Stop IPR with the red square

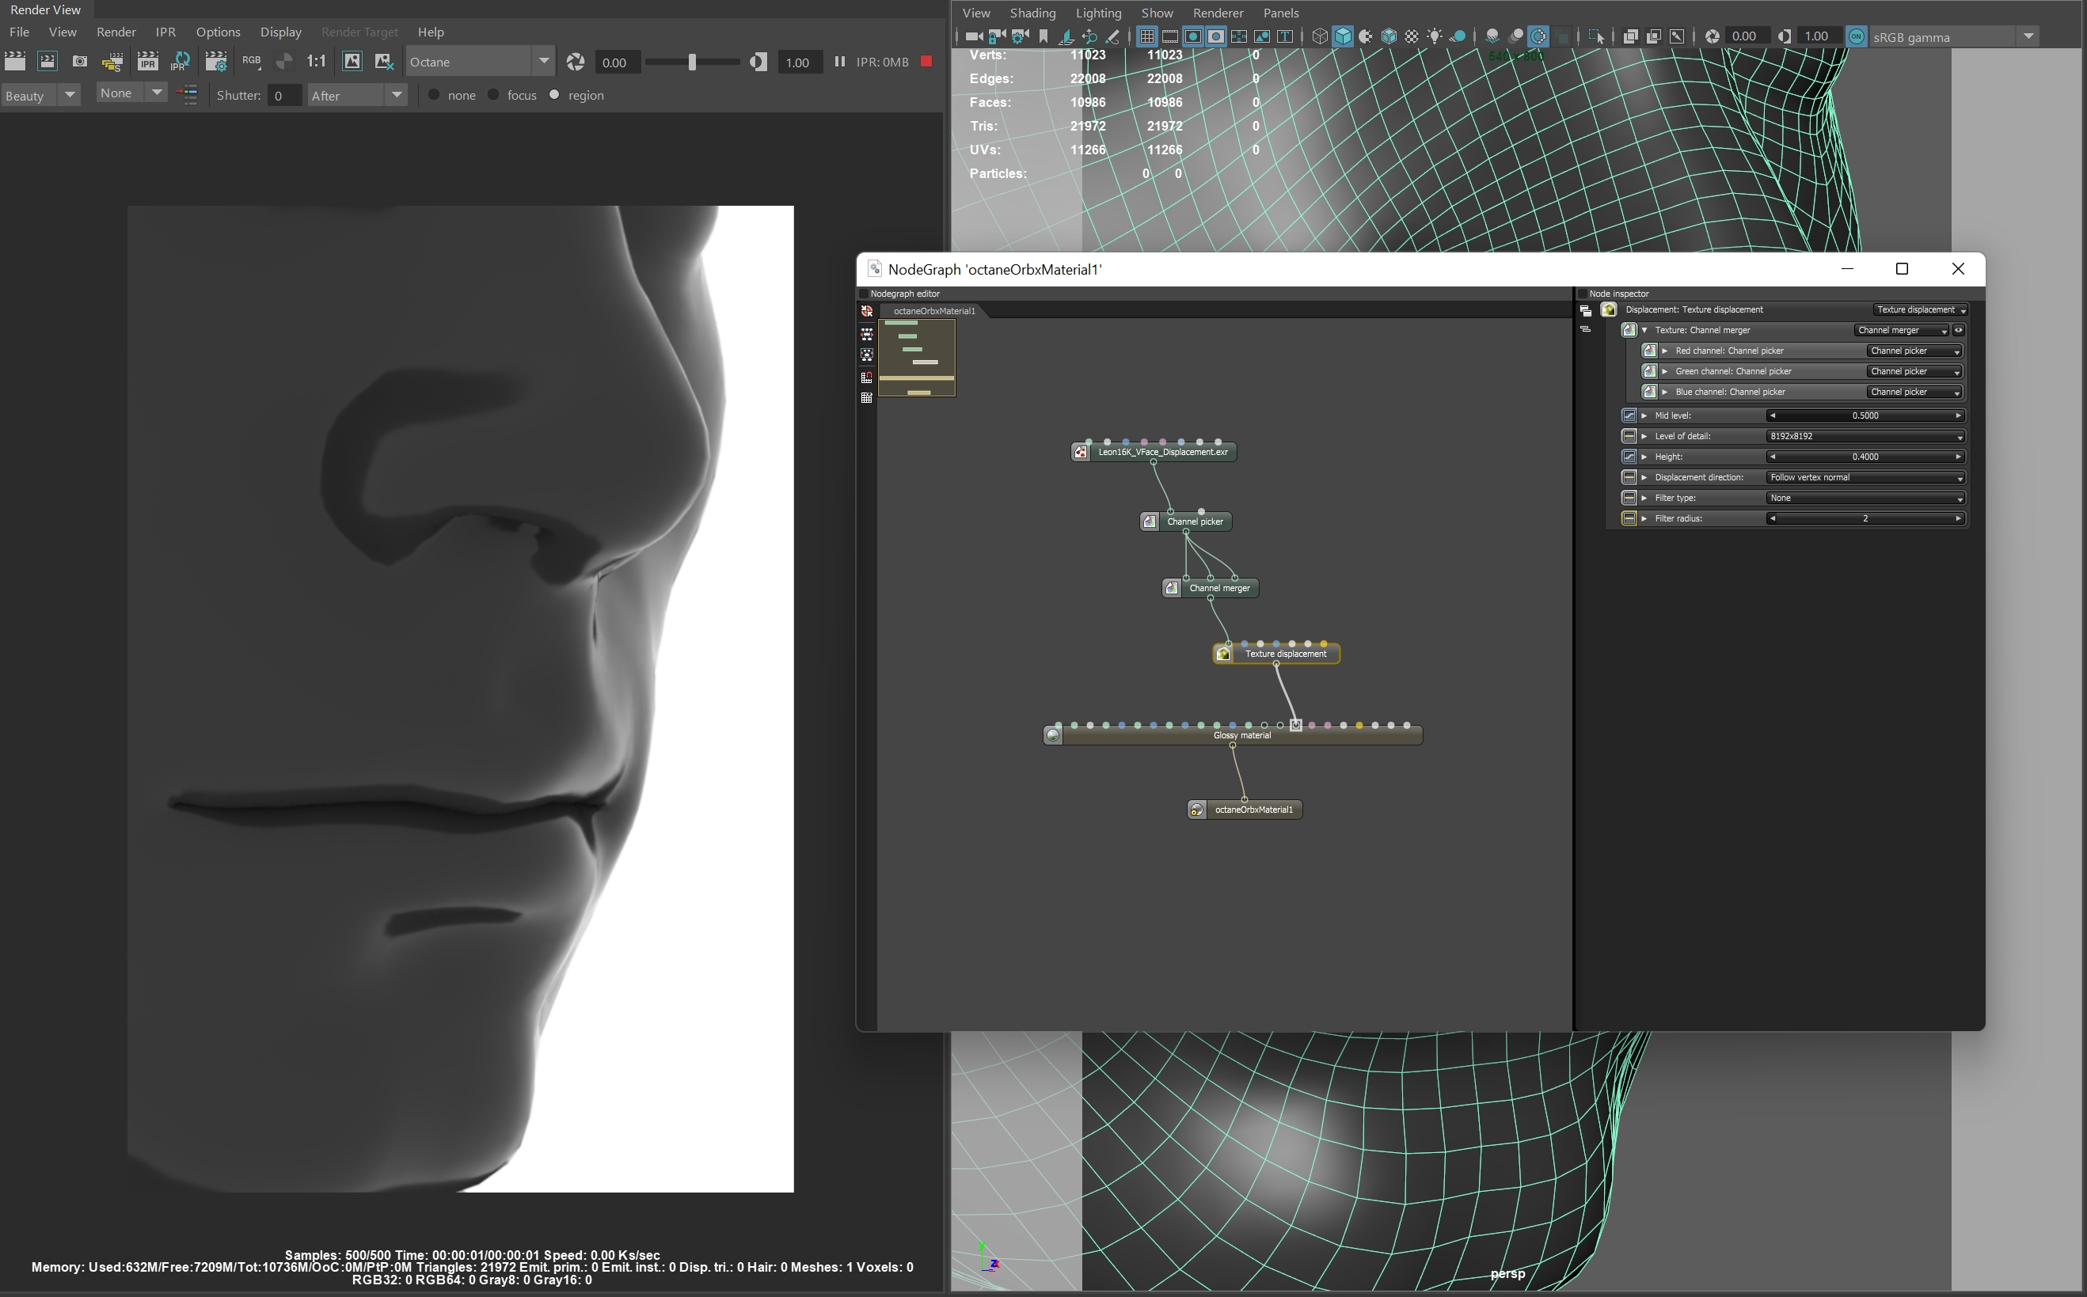(926, 62)
